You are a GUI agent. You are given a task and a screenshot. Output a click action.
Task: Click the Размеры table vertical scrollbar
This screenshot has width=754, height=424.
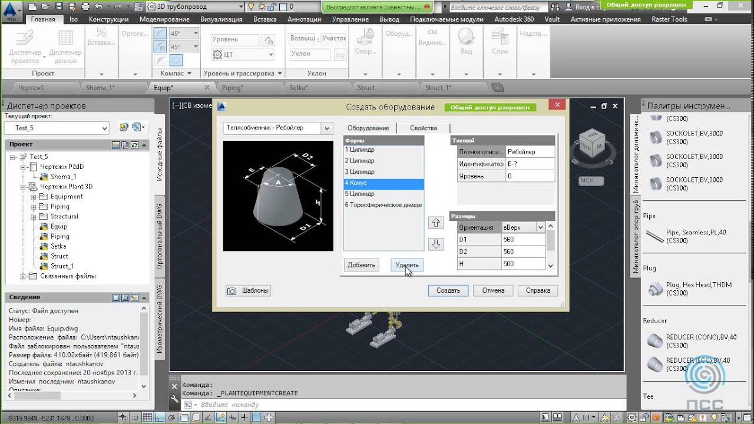(551, 246)
